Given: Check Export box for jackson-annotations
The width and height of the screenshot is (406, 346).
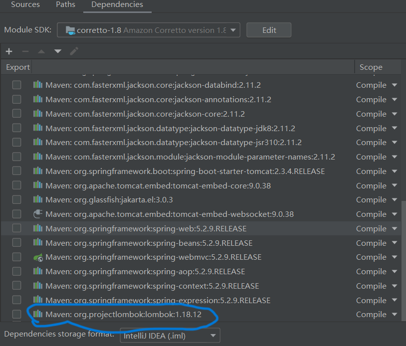Looking at the screenshot, I should pyautogui.click(x=17, y=99).
